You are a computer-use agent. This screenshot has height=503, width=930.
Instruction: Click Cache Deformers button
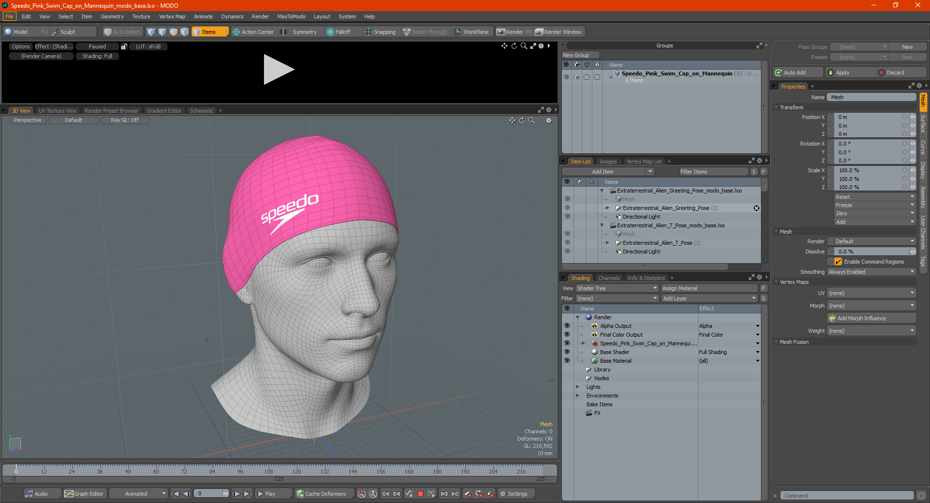(324, 494)
